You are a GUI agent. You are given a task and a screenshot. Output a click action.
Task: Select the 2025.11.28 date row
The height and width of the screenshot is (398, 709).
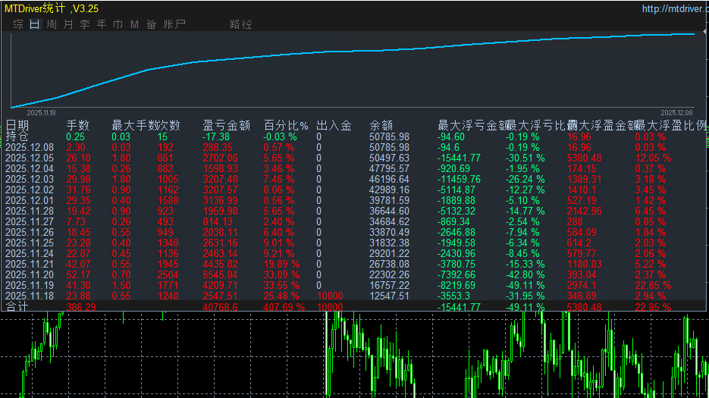(x=30, y=212)
